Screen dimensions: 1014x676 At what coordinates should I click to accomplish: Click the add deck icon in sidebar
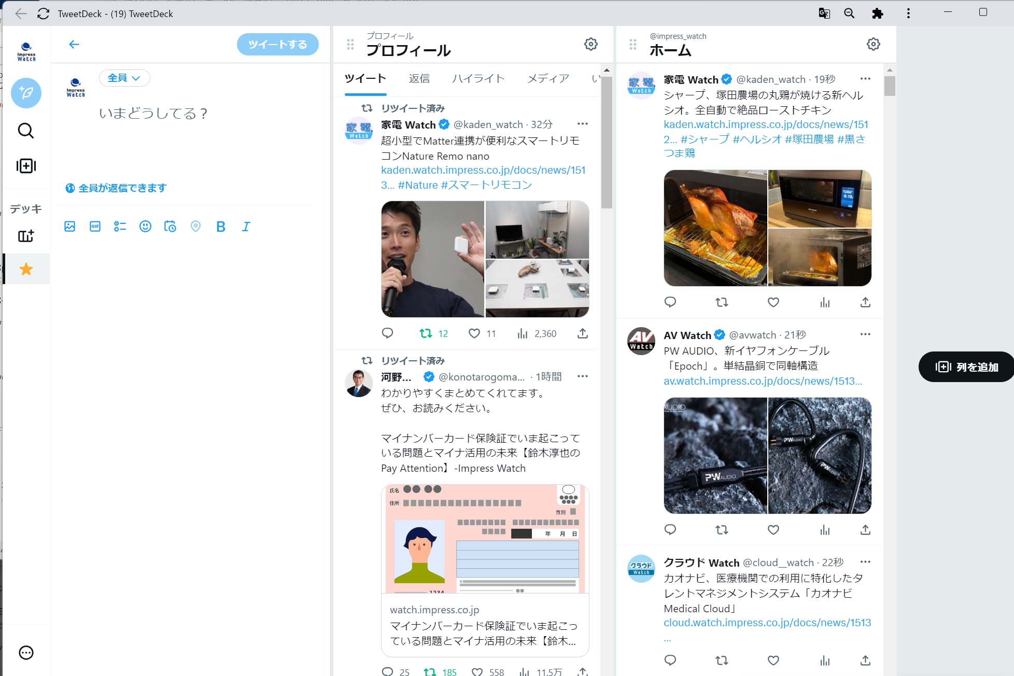click(x=26, y=236)
